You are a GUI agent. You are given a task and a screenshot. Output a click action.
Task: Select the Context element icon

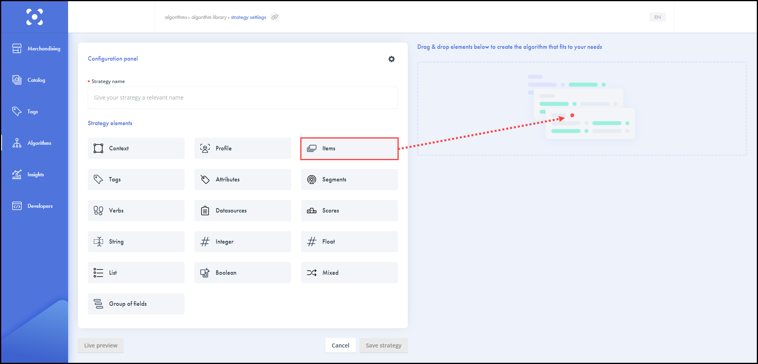(x=98, y=148)
